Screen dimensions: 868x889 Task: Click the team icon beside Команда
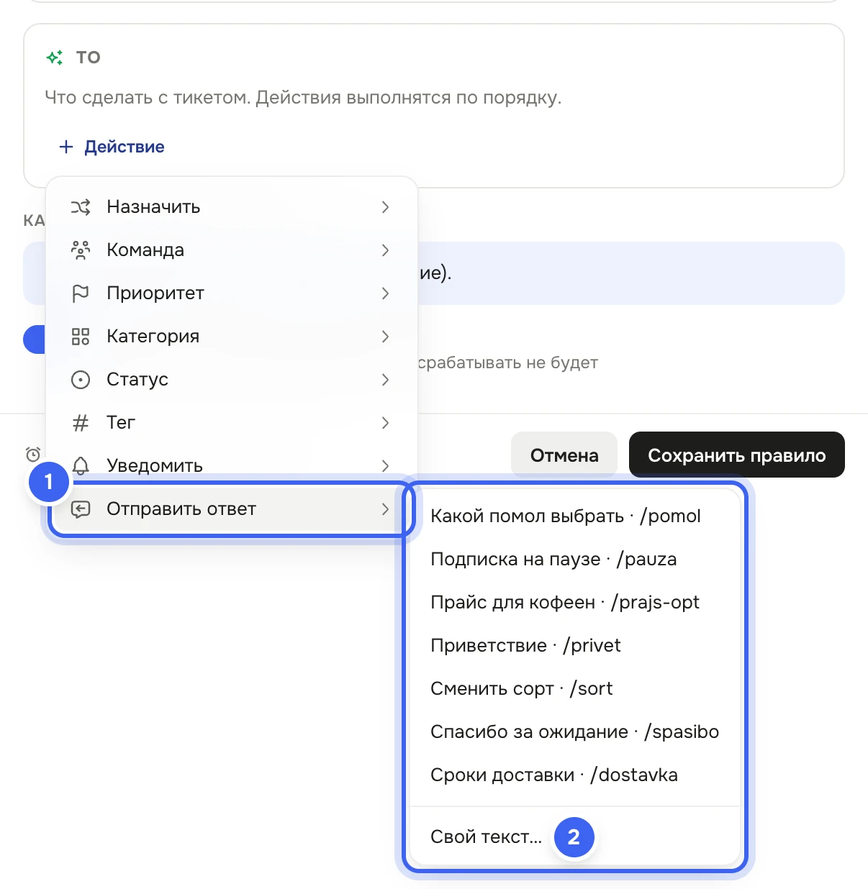[81, 250]
